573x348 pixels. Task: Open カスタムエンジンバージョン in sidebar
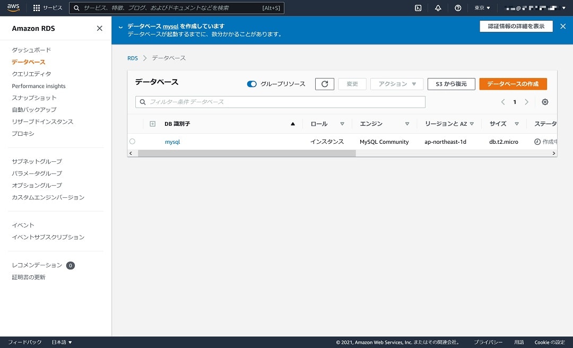[48, 197]
